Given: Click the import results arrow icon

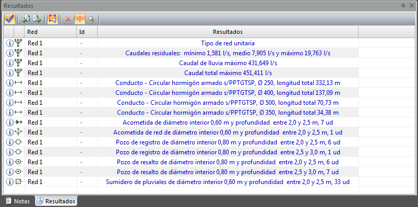Looking at the screenshot, I should pyautogui.click(x=26, y=19).
